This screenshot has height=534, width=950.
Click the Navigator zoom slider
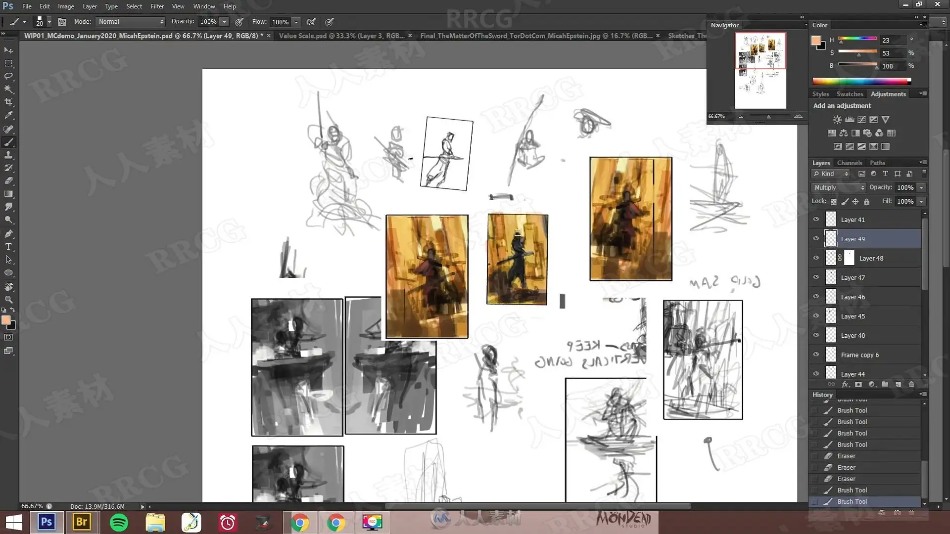pyautogui.click(x=769, y=117)
